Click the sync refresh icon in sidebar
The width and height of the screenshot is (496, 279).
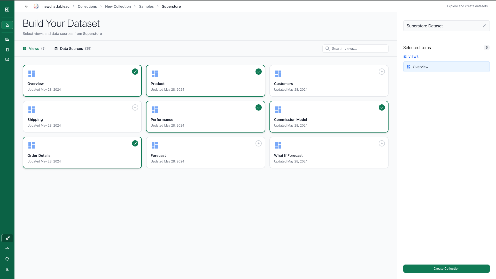7,259
